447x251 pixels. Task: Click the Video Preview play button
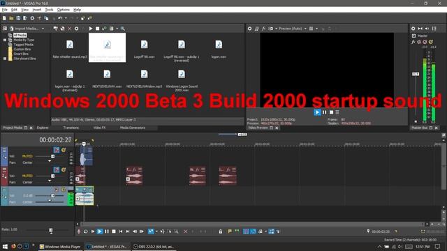click(317, 112)
